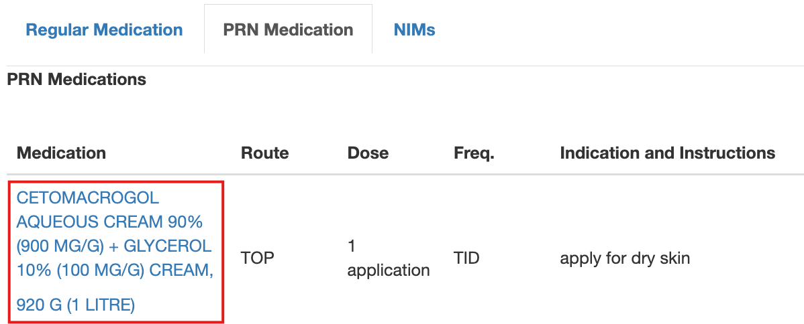
Task: Switch to the Regular Medication tab
Action: point(104,30)
